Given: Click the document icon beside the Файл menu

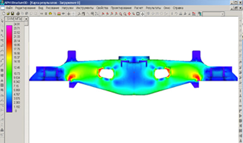Looking at the screenshot, I should tap(3, 8).
